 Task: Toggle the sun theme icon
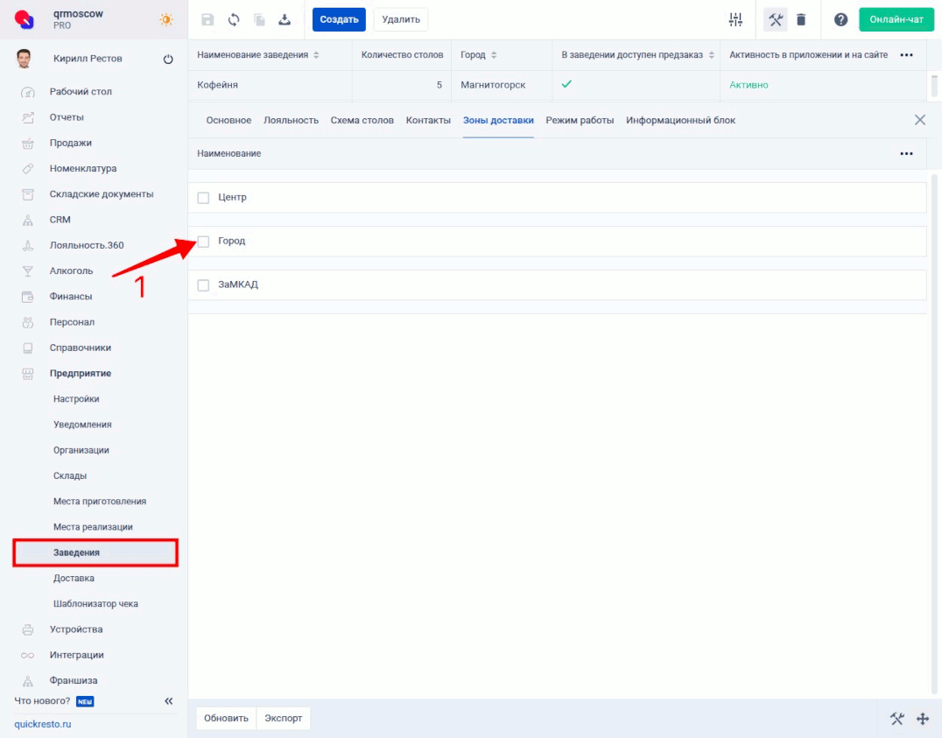pyautogui.click(x=166, y=19)
